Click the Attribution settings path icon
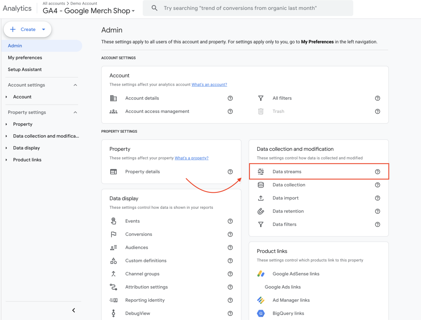The height and width of the screenshot is (320, 421). pyautogui.click(x=113, y=287)
